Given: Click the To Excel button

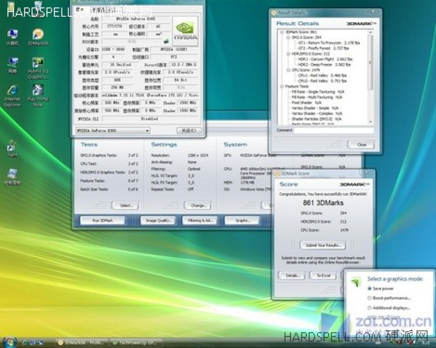Looking at the screenshot, I should (323, 275).
